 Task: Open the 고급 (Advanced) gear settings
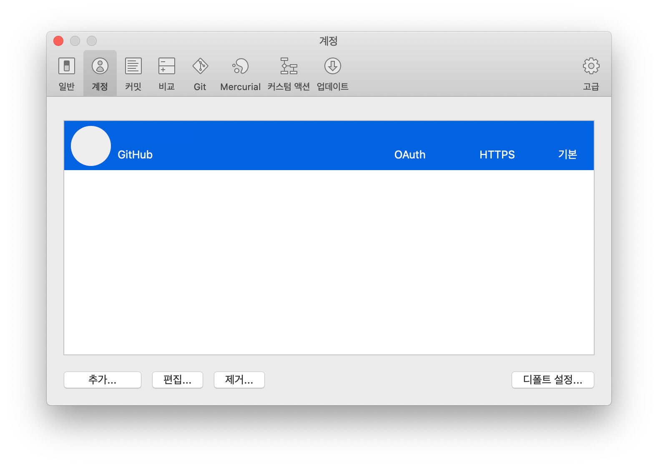(591, 73)
